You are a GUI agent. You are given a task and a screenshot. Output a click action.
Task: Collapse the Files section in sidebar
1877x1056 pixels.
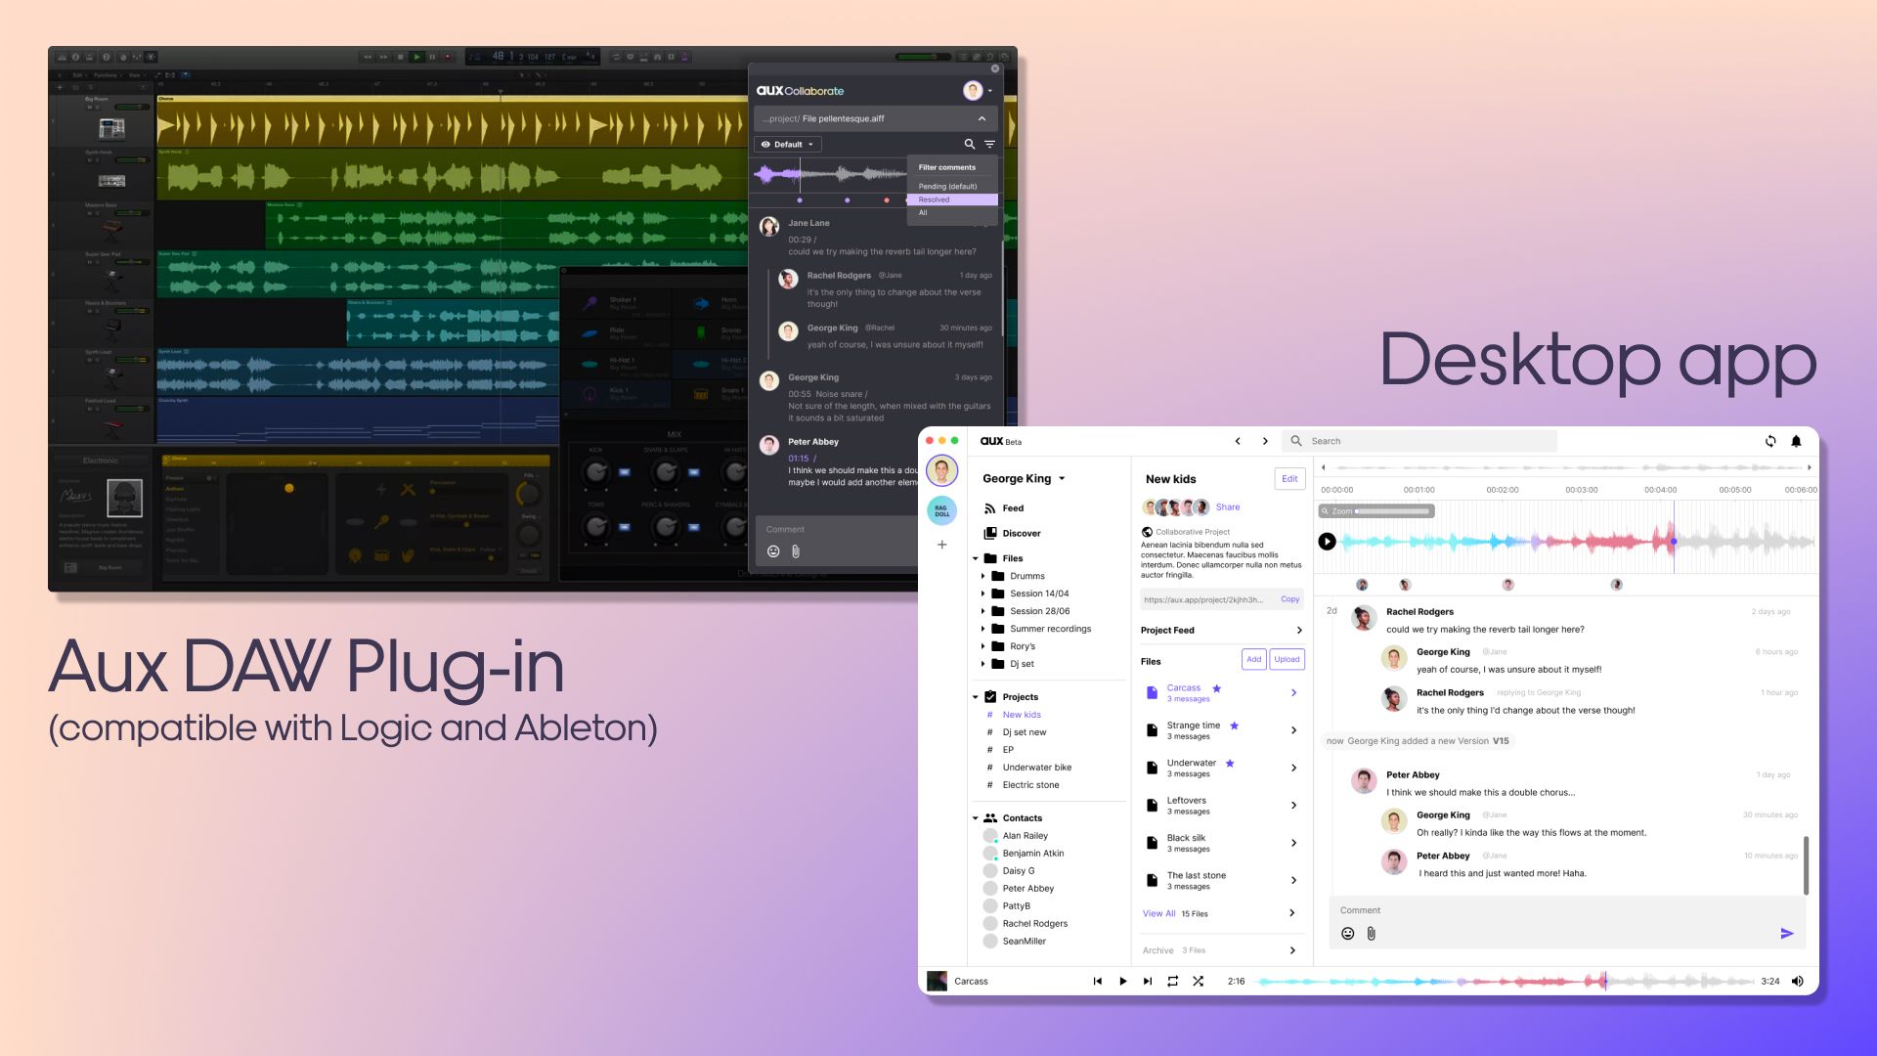[x=976, y=558]
